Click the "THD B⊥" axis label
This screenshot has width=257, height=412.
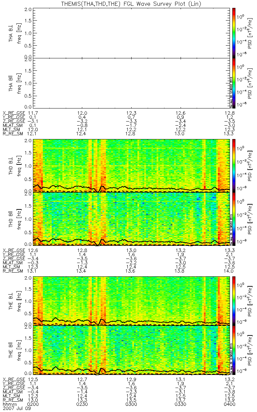coord(11,166)
